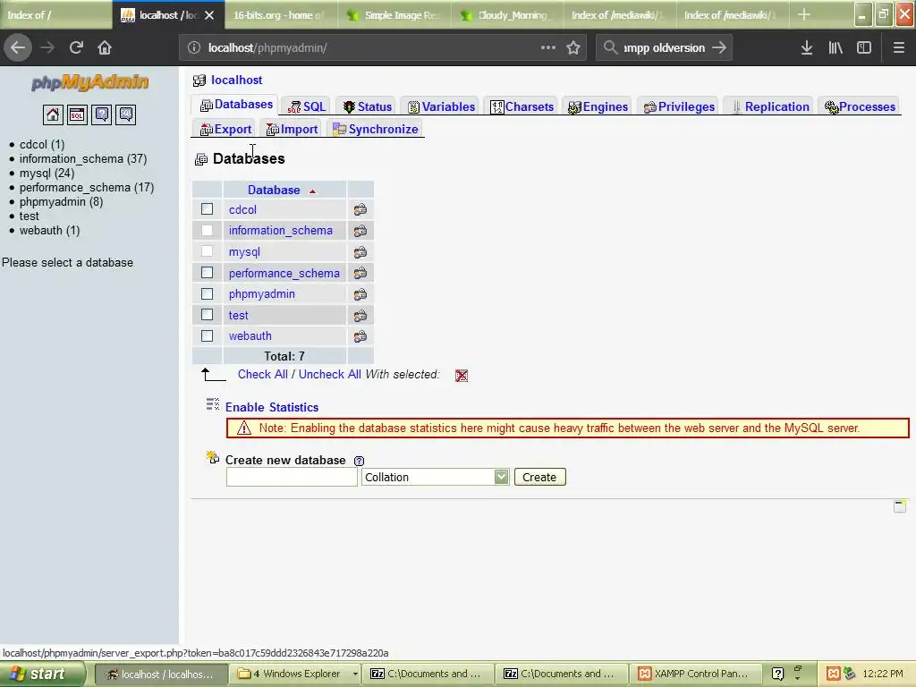Open the Charsets tab

point(522,106)
